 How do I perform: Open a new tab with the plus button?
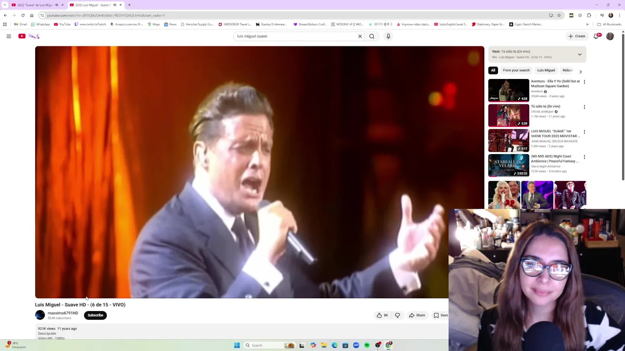129,5
